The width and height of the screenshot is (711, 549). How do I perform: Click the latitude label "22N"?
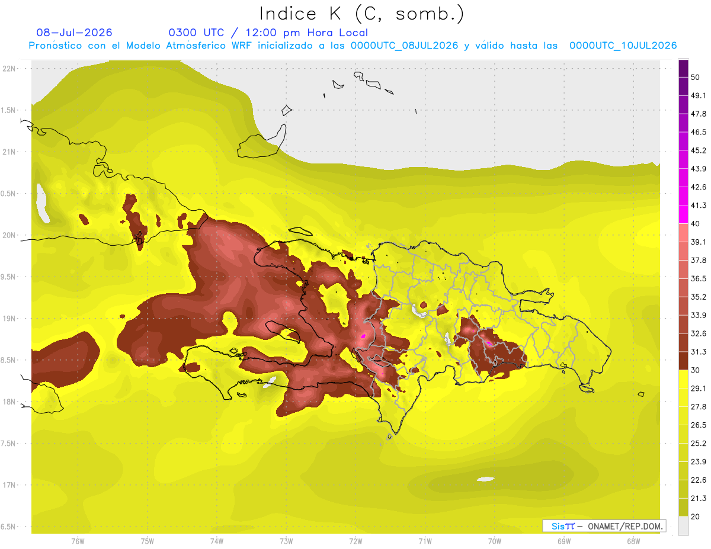click(x=9, y=68)
